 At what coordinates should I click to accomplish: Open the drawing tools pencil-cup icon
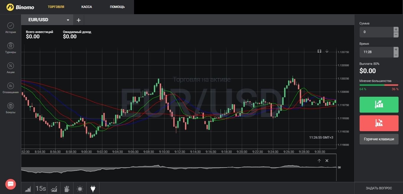[x=67, y=189]
